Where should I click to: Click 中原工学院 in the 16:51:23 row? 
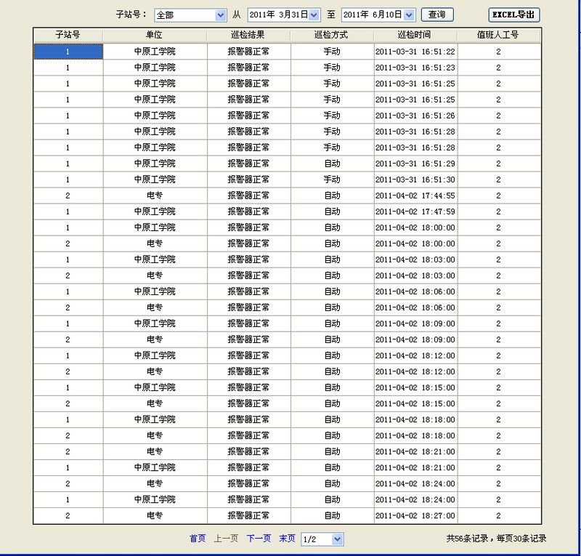point(155,68)
